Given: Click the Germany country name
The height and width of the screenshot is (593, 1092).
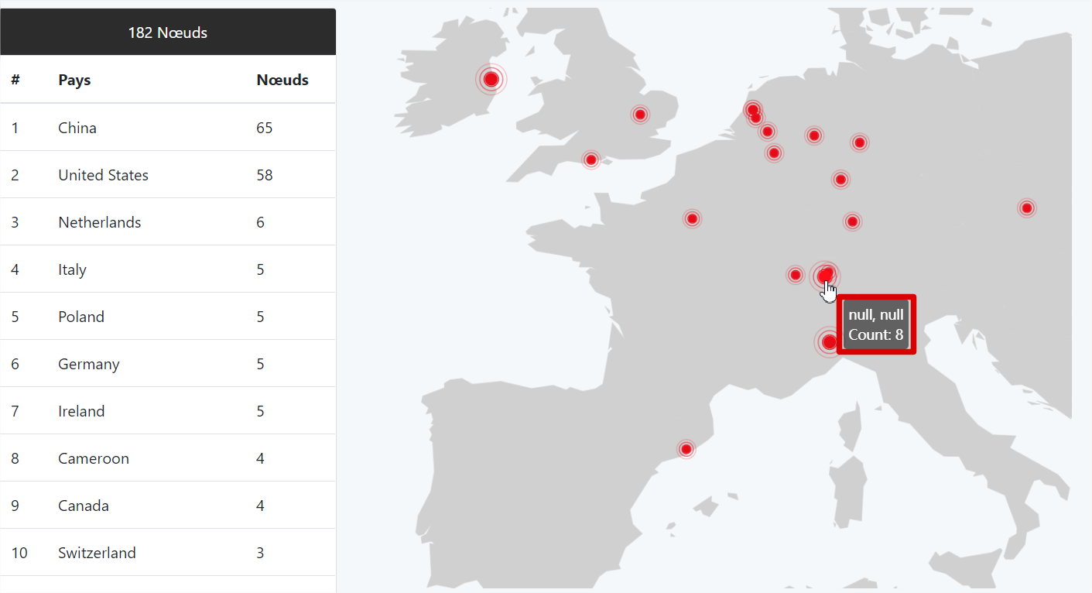Looking at the screenshot, I should coord(89,364).
